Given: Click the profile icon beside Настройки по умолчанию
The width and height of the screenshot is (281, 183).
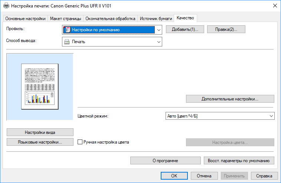Looking at the screenshot, I should click(x=68, y=30).
